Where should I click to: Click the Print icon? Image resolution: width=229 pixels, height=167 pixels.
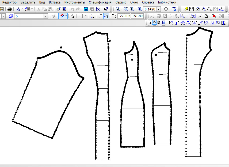point(9,9)
